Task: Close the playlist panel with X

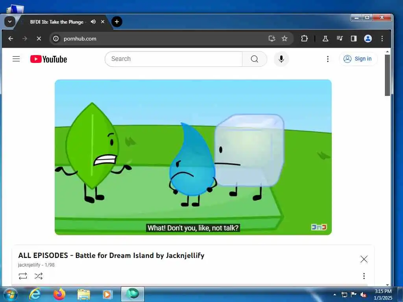Action: click(364, 259)
